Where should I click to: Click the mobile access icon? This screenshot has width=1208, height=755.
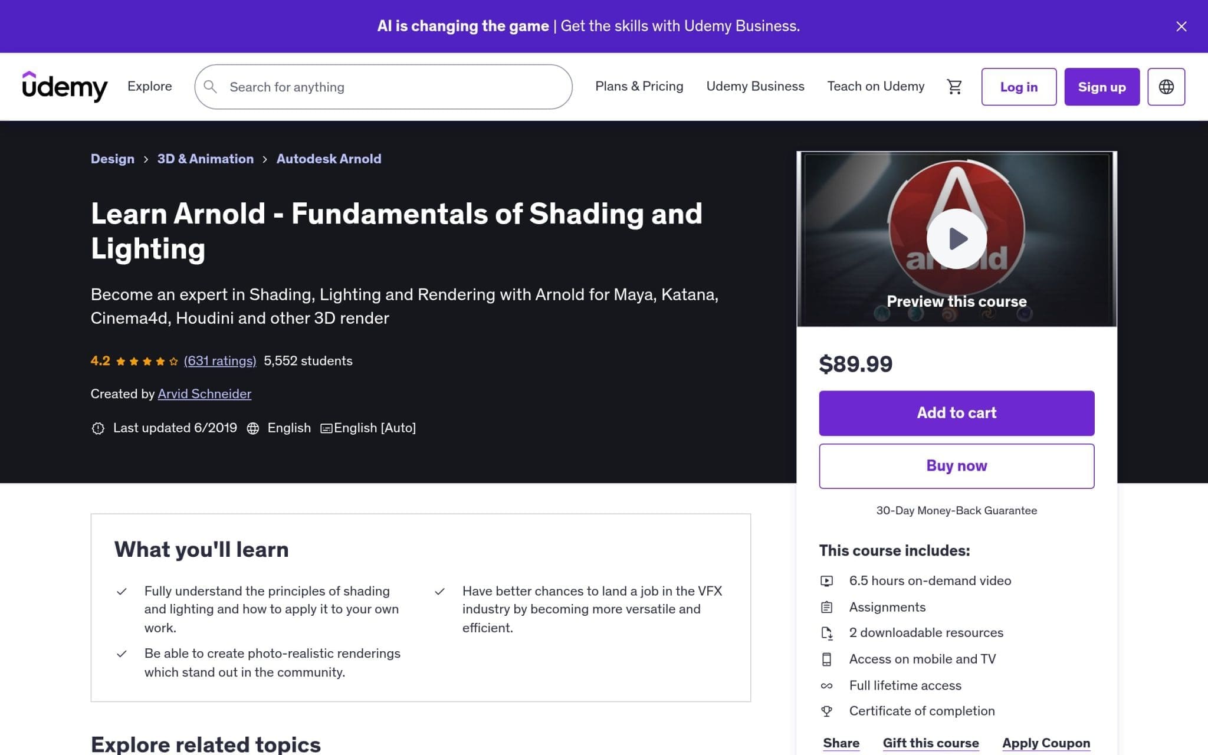(x=827, y=659)
